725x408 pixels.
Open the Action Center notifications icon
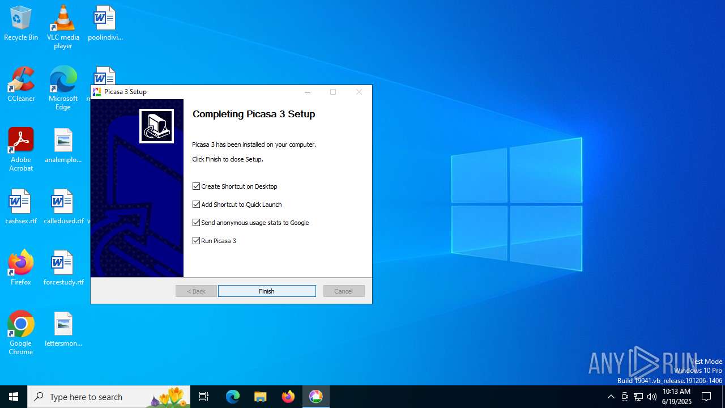706,397
